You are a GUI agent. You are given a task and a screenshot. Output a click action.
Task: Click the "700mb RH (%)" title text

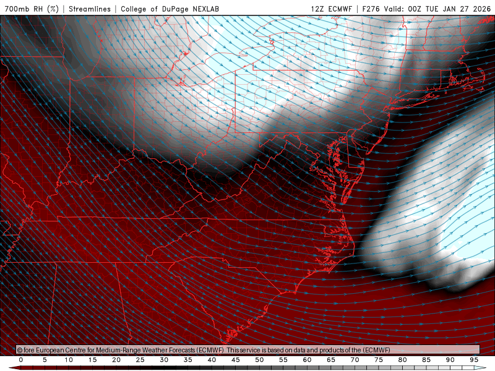tap(32, 9)
